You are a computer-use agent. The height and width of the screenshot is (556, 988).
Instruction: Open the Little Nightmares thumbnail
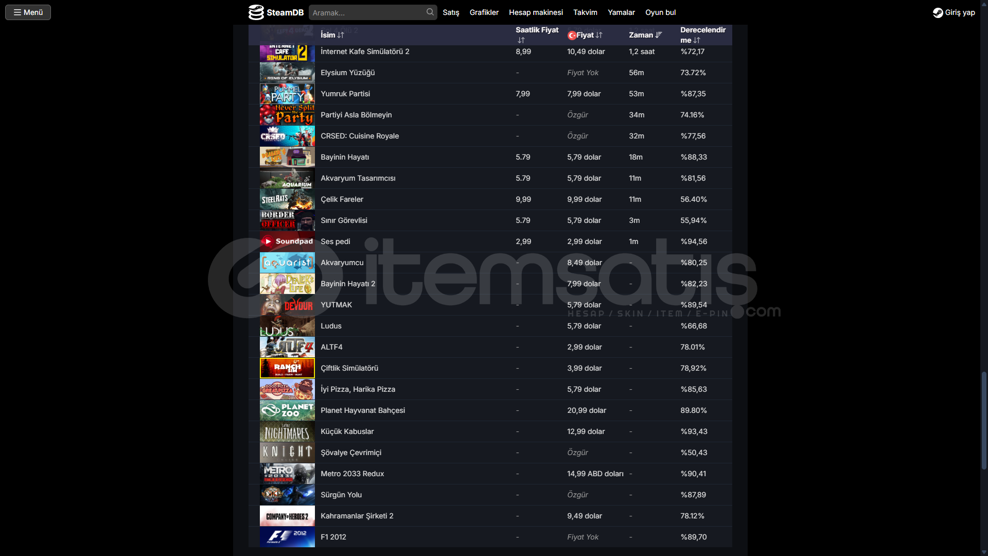[287, 431]
